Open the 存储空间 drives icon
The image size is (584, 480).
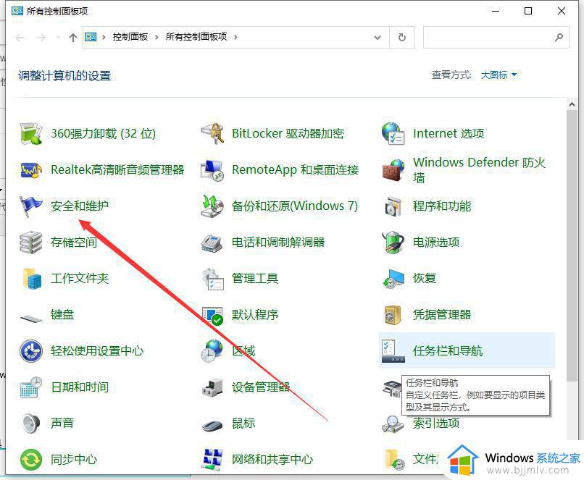tap(31, 243)
